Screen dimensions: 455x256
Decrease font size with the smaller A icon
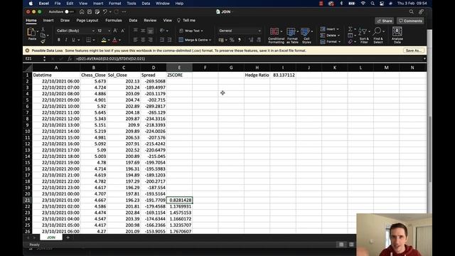point(122,31)
